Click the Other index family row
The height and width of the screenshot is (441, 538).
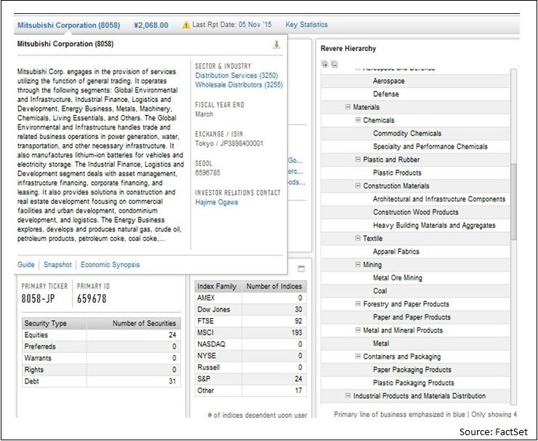point(251,391)
